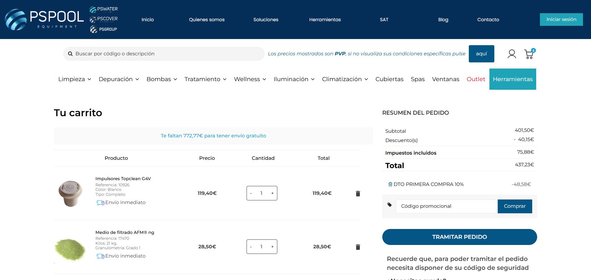Click the user account icon
Screen dimensions: 591x280
512,54
